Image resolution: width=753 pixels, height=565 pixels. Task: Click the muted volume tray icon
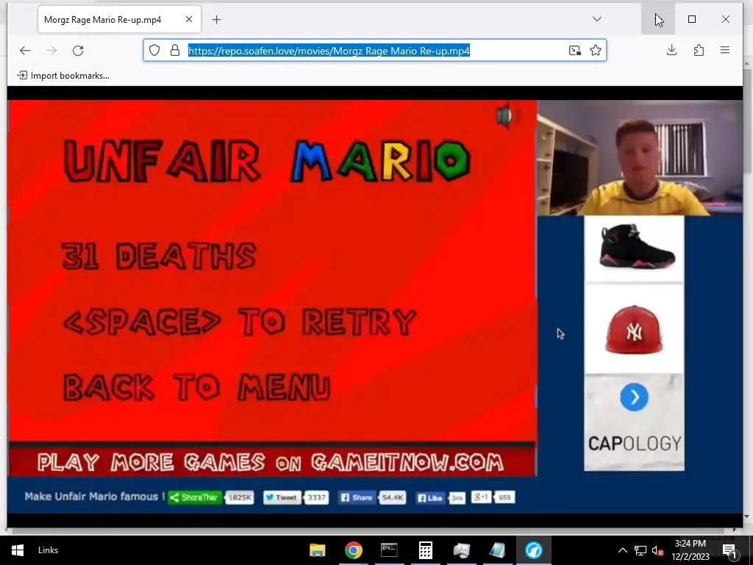[658, 550]
